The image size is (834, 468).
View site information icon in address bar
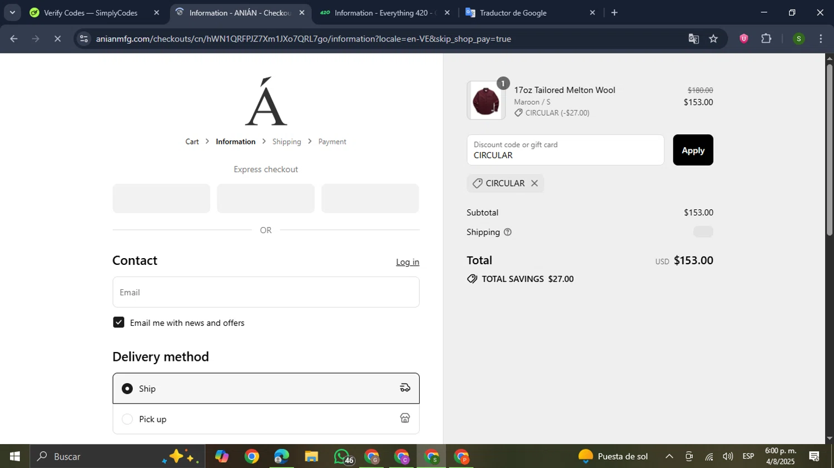pyautogui.click(x=83, y=39)
